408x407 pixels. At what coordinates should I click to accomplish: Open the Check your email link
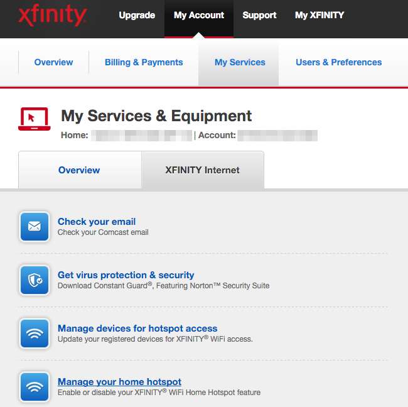tap(97, 222)
